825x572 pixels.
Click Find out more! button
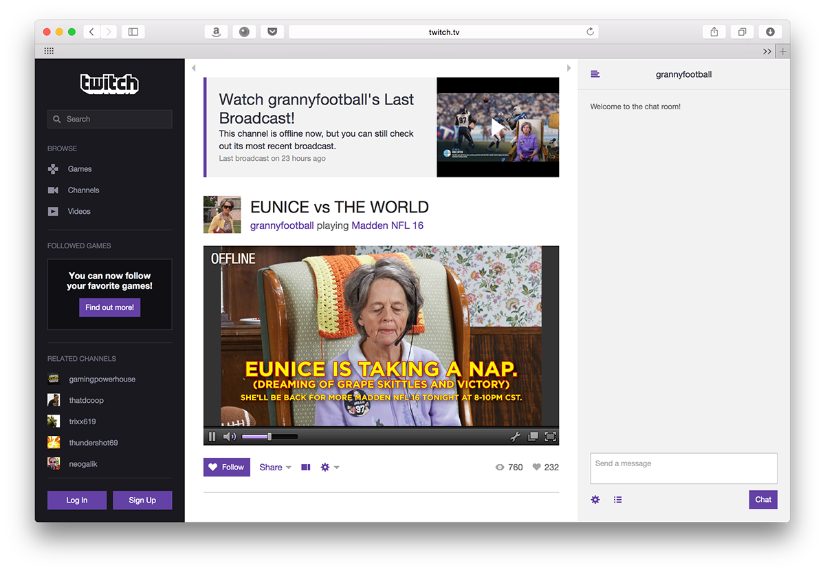point(109,307)
